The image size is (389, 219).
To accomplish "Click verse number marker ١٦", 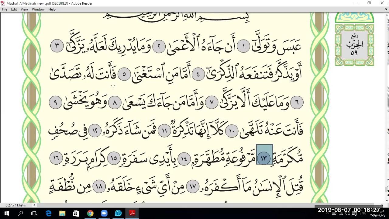I will 56,158.
